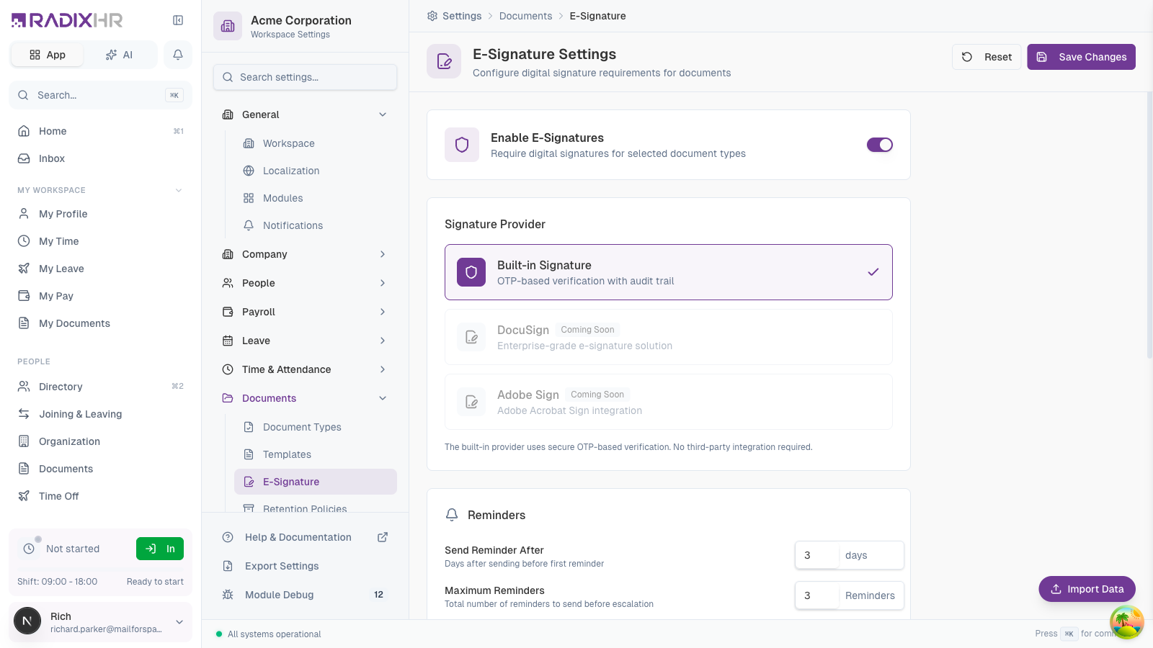Click the Reset button

(987, 57)
